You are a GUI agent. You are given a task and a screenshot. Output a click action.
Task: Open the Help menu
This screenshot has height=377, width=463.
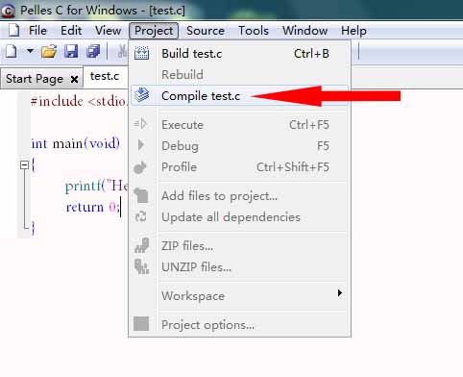point(353,31)
